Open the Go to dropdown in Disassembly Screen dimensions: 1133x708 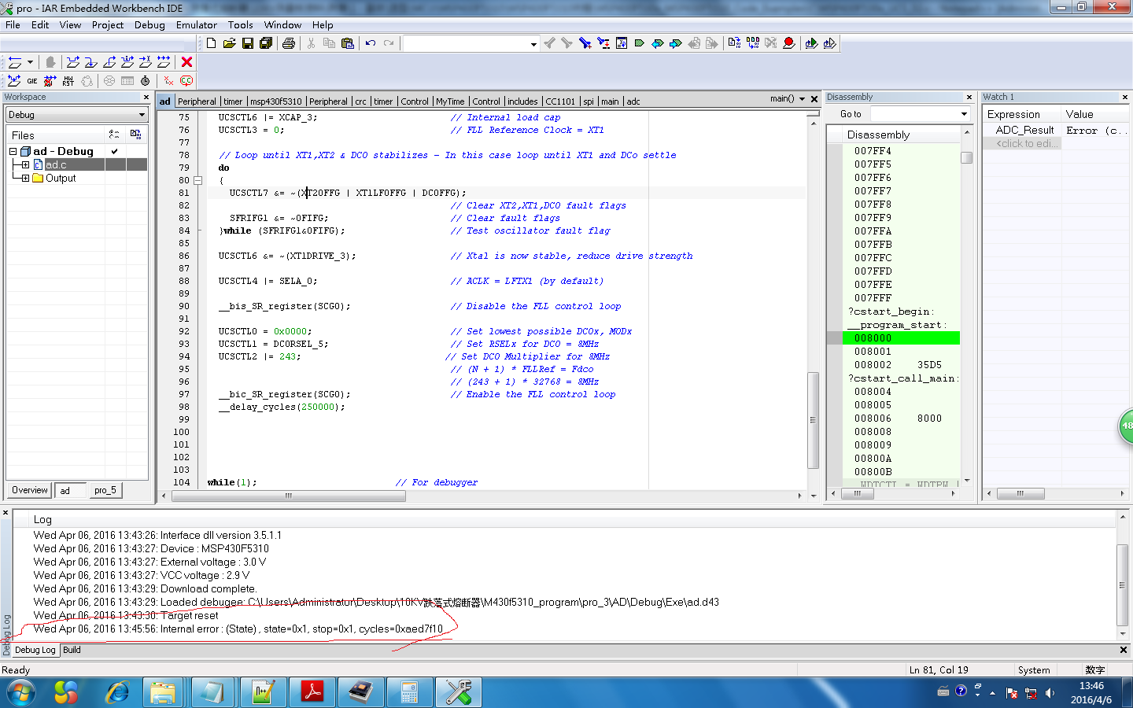pyautogui.click(x=964, y=114)
